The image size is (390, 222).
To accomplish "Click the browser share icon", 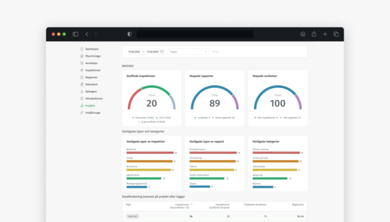I will tap(314, 34).
